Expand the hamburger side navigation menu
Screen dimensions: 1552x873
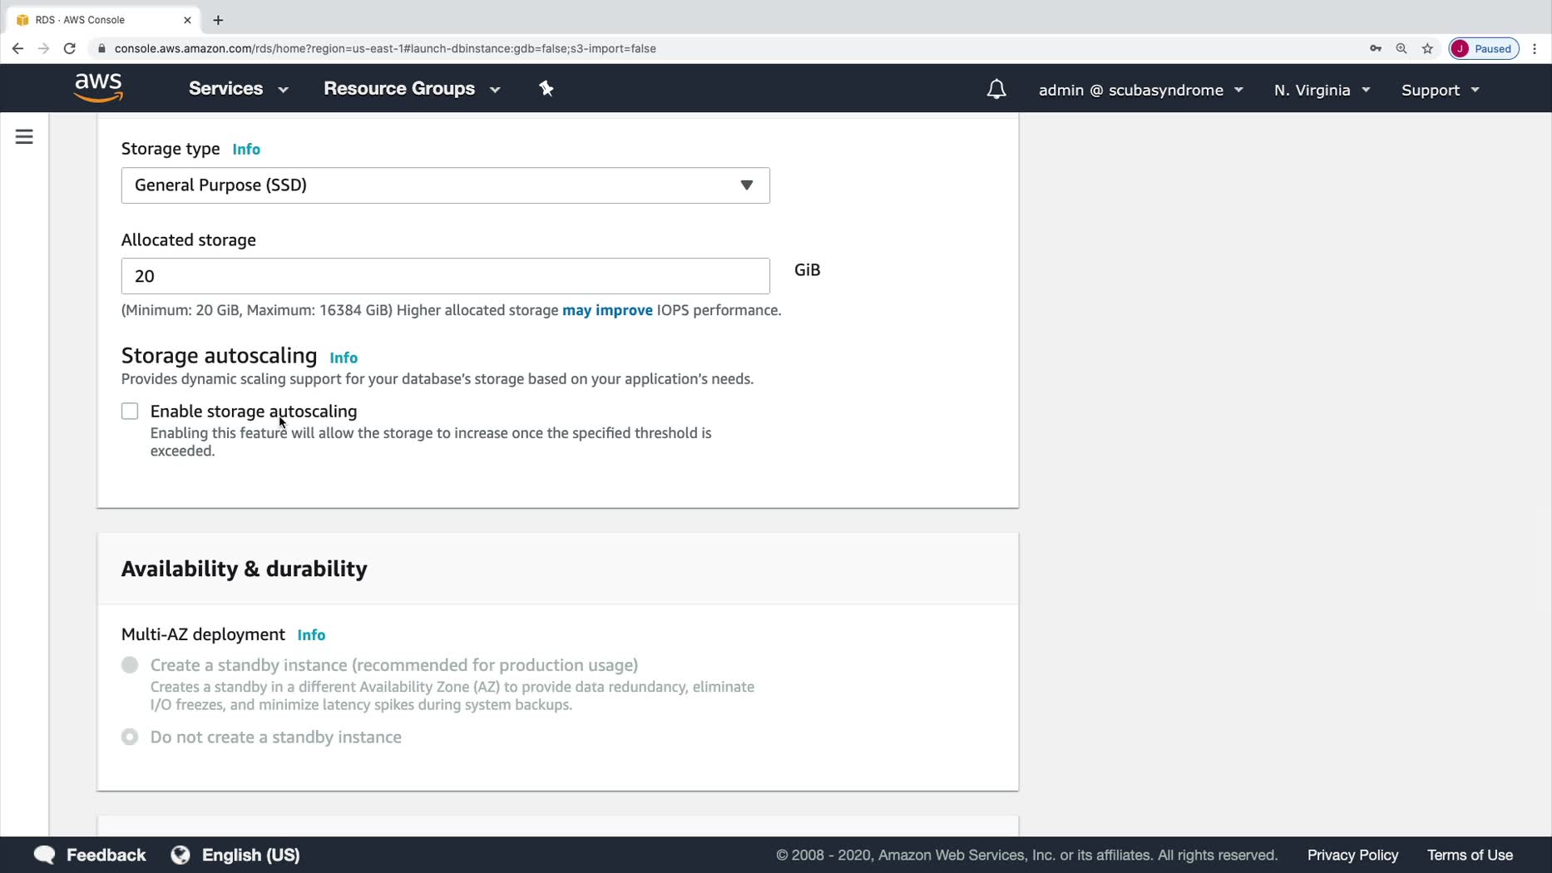[24, 136]
